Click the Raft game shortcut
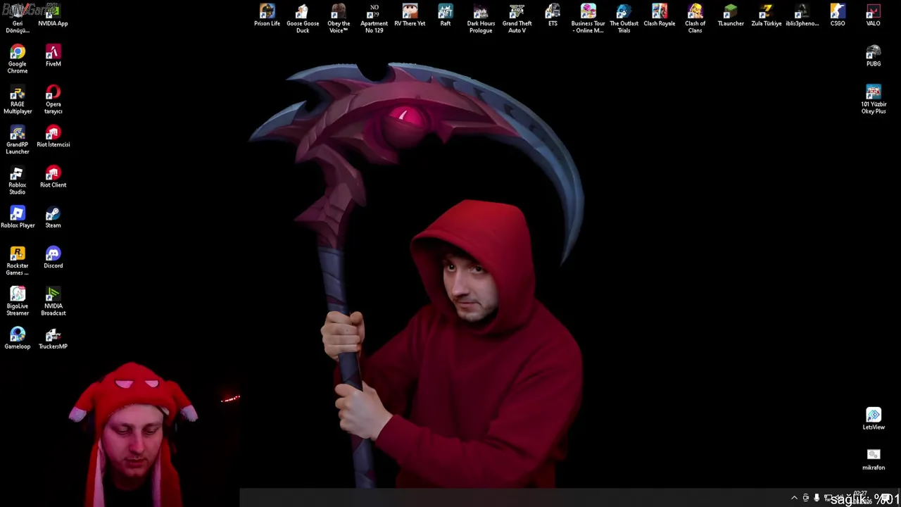This screenshot has height=507, width=901. coord(446,15)
